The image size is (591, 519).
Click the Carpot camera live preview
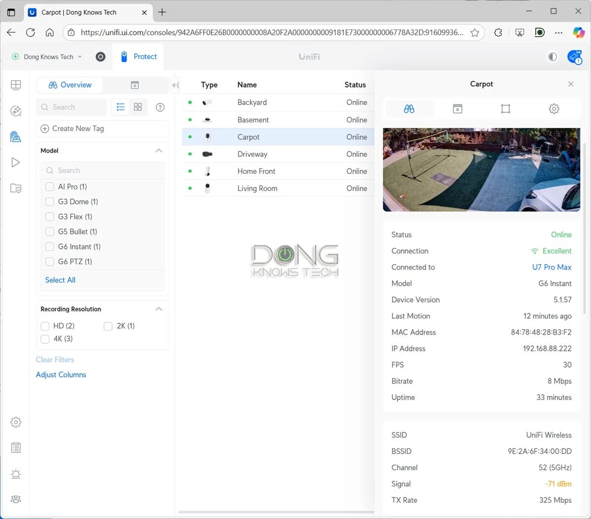[x=482, y=170]
